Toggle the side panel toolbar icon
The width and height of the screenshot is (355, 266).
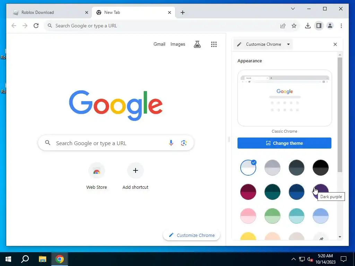point(319,26)
